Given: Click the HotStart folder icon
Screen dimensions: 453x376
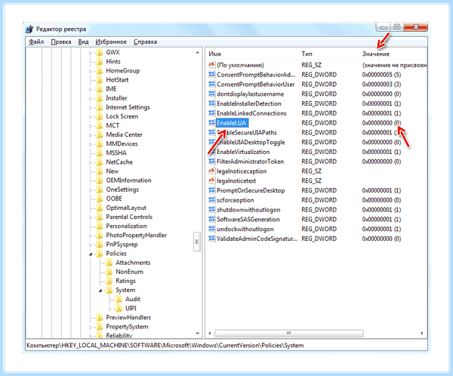Looking at the screenshot, I should (100, 80).
